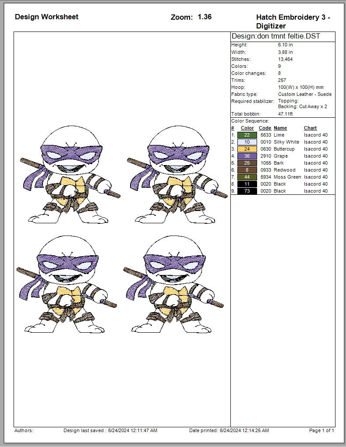
Task: Click the Moss Green swatch 44
Action: 247,177
